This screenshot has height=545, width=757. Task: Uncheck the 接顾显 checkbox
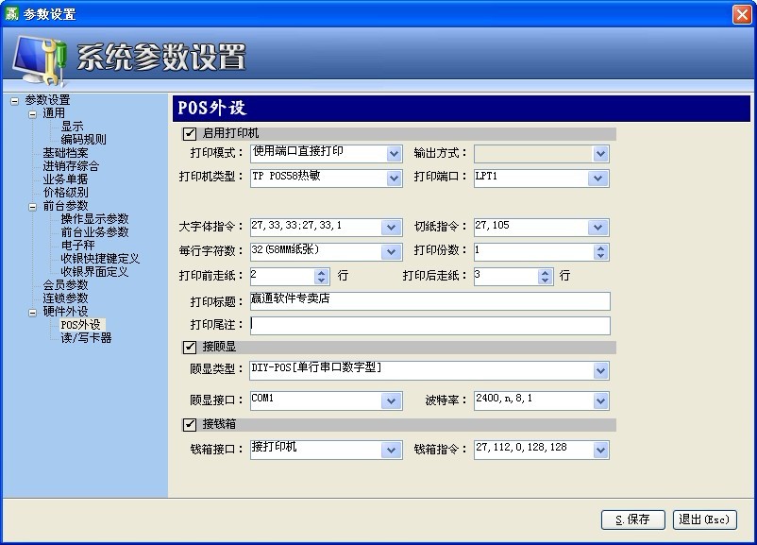190,347
